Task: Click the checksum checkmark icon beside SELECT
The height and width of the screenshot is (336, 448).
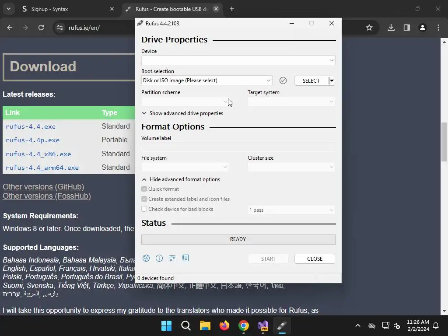Action: click(x=283, y=80)
